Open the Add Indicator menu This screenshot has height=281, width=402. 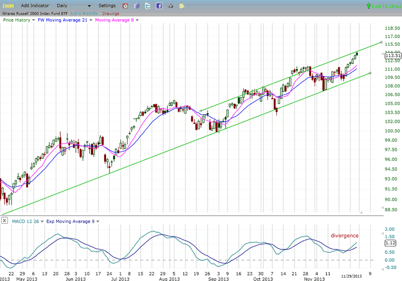click(35, 6)
